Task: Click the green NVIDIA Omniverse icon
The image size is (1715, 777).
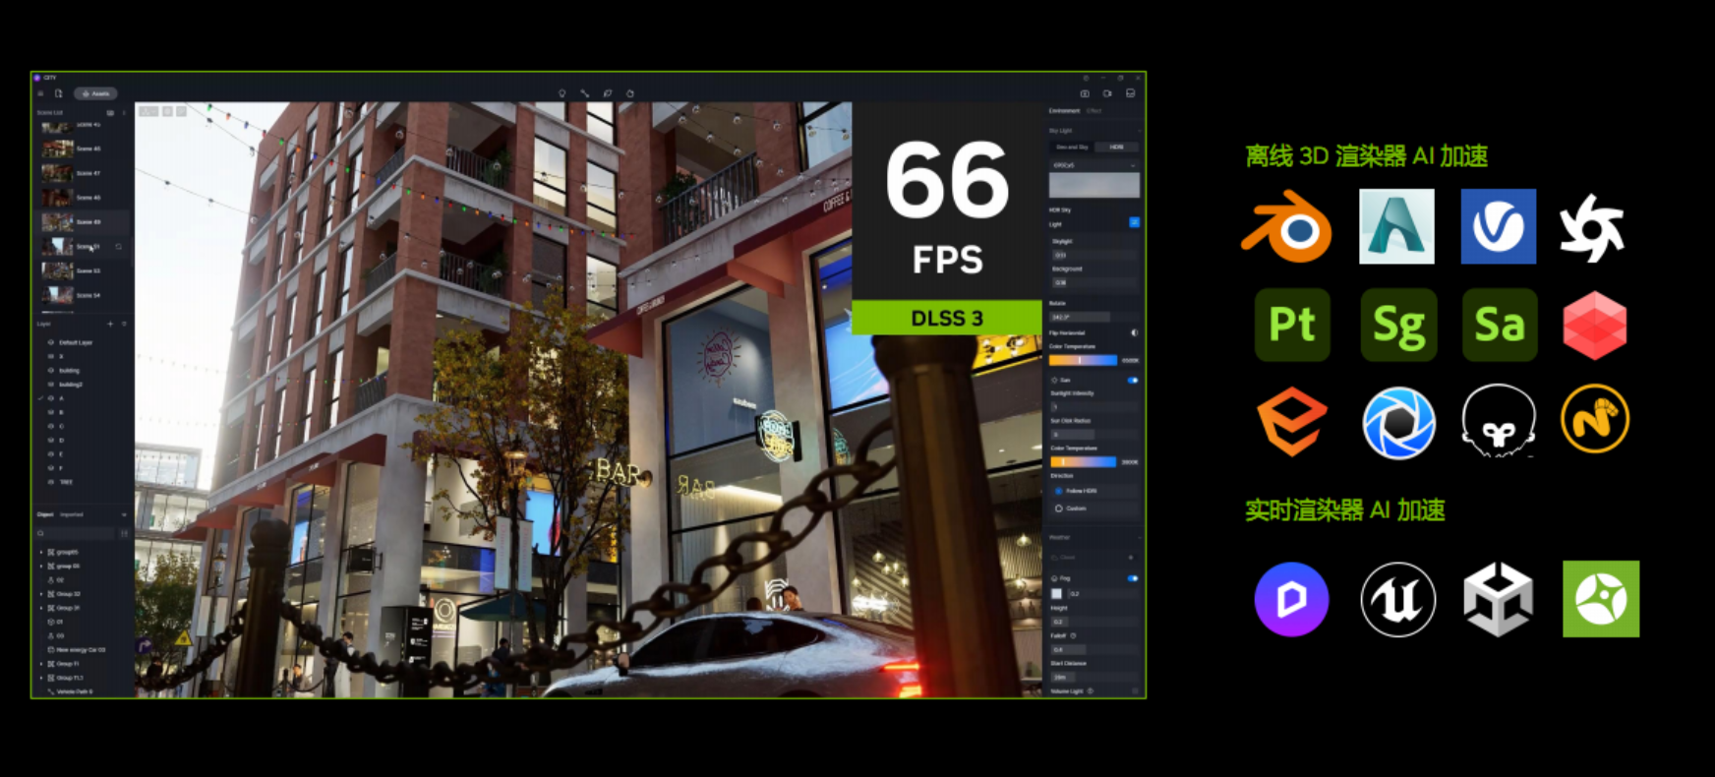Action: tap(1601, 599)
